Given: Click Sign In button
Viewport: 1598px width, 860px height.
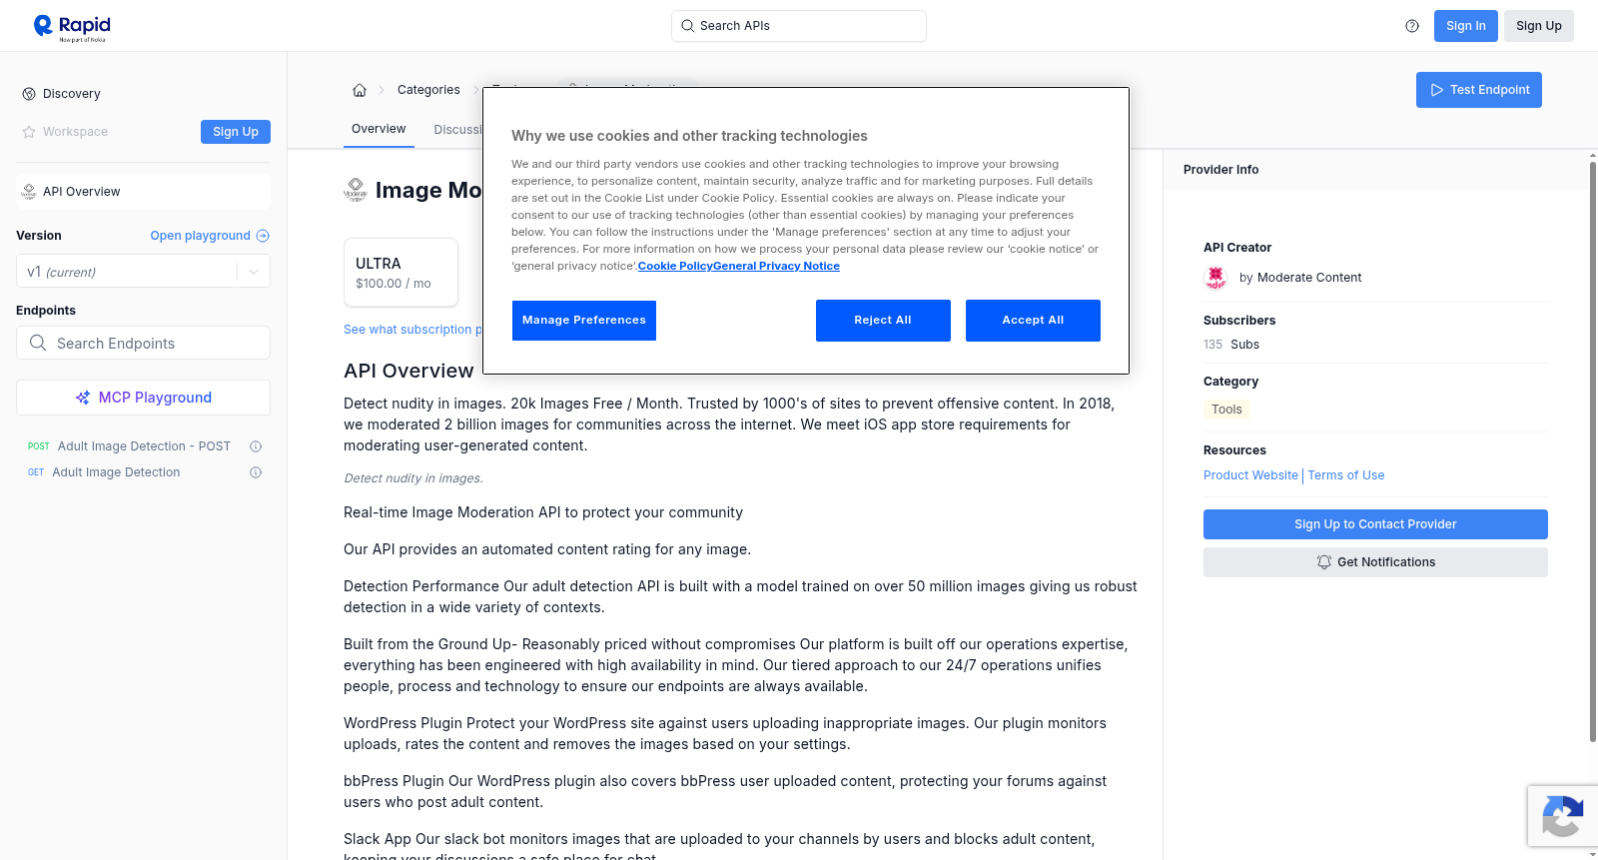Looking at the screenshot, I should point(1465,26).
